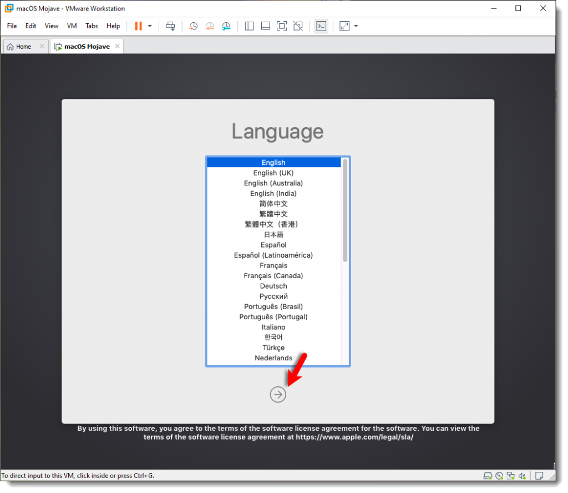
Task: Revert VM to previous snapshot
Action: click(210, 26)
